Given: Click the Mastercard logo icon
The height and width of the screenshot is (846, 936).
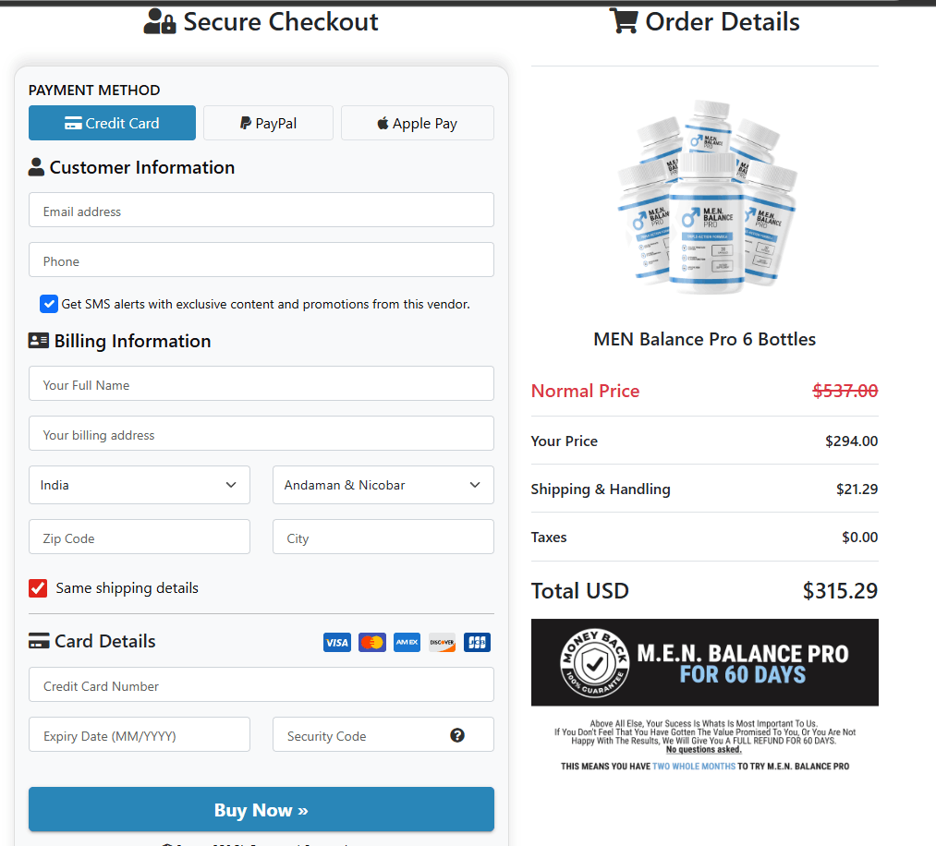Looking at the screenshot, I should click(372, 643).
